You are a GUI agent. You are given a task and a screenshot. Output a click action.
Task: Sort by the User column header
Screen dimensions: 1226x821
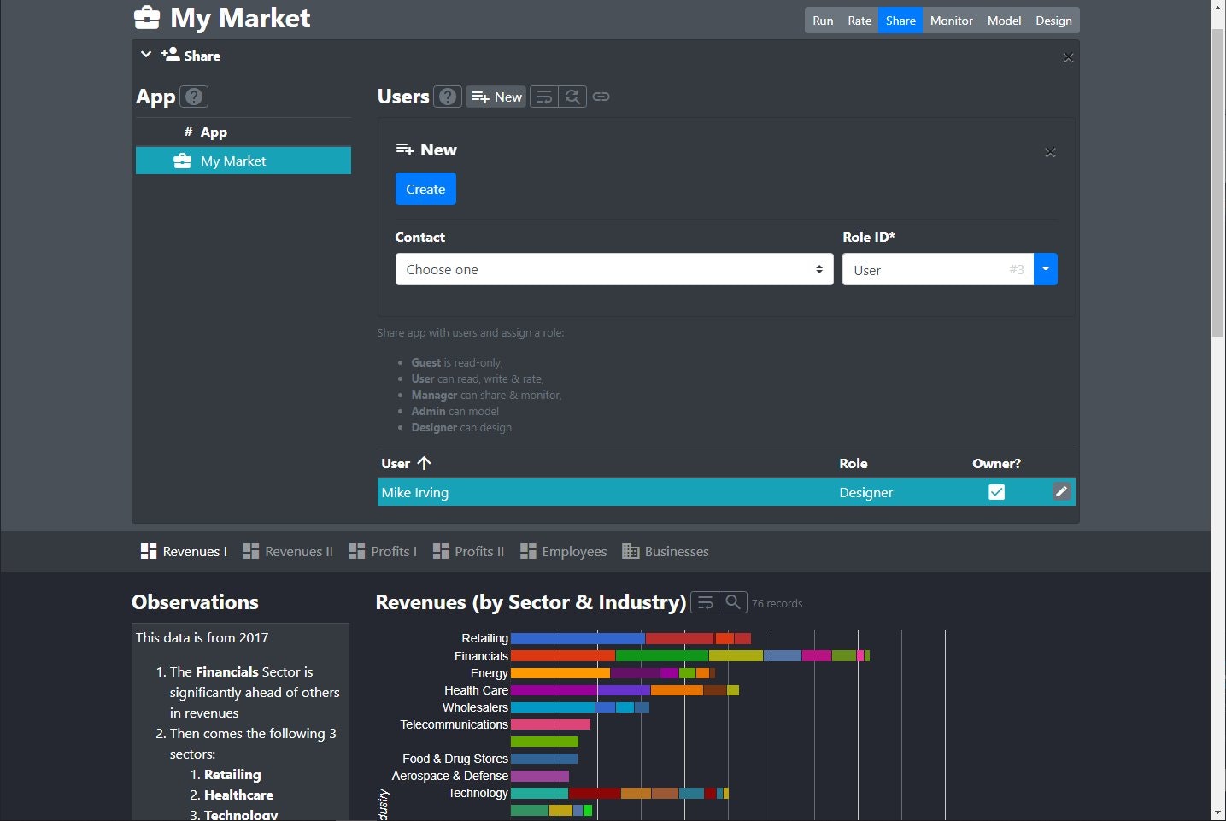396,463
